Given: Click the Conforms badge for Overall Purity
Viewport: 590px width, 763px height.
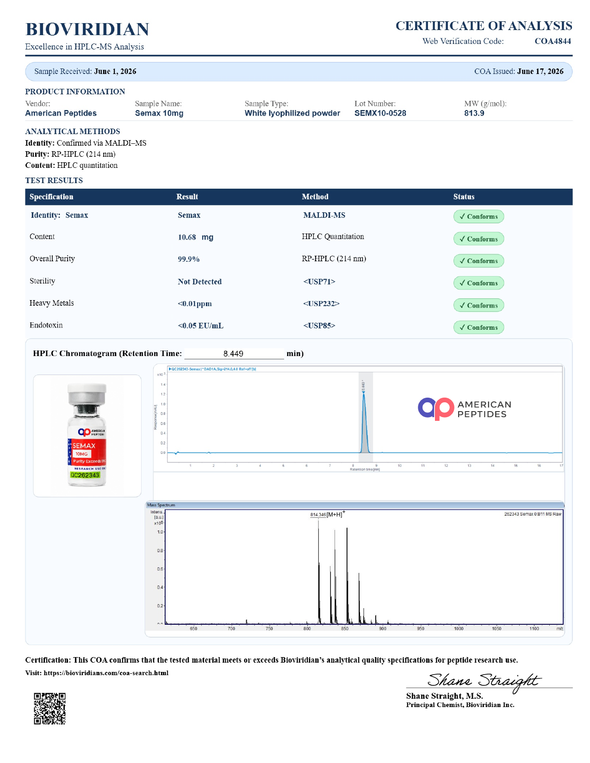Looking at the screenshot, I should click(478, 261).
